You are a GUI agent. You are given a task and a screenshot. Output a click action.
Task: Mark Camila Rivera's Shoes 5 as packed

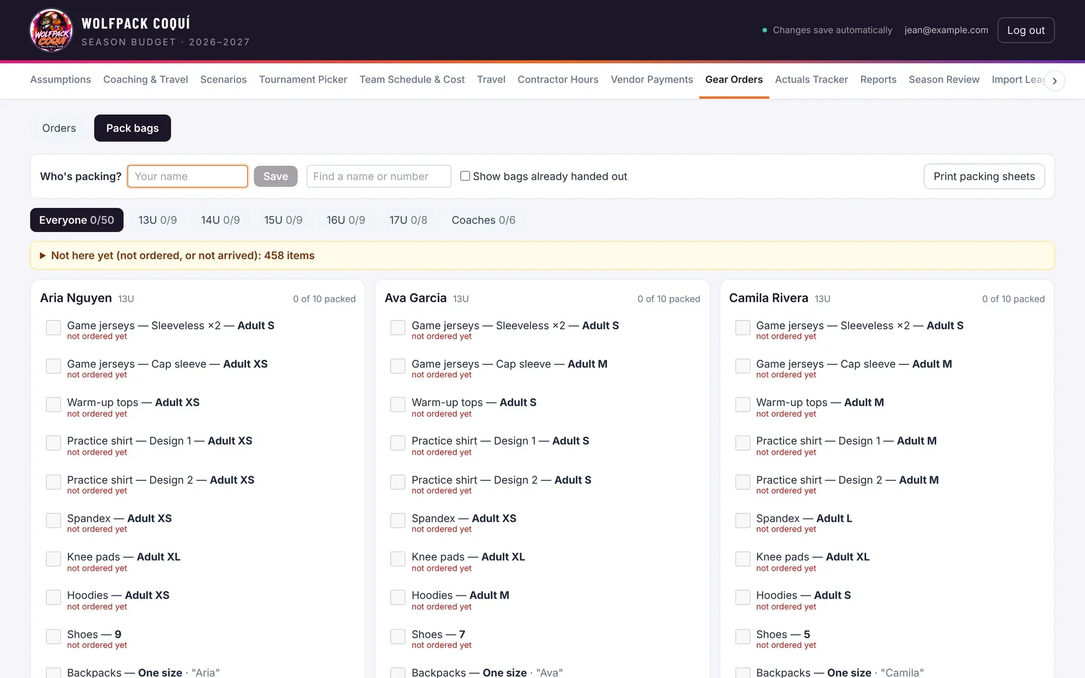[743, 636]
